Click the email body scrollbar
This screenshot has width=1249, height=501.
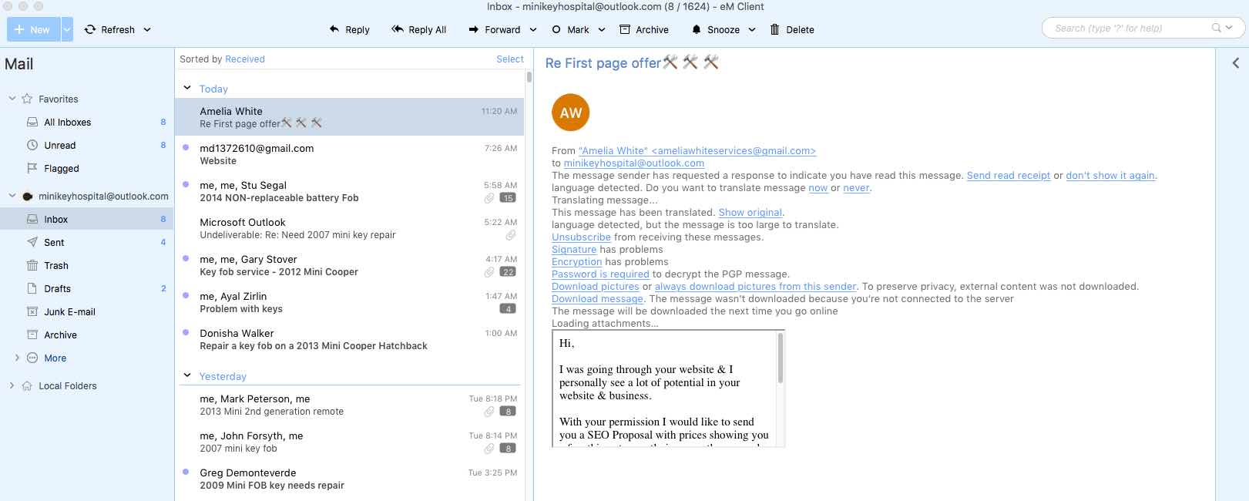click(781, 358)
